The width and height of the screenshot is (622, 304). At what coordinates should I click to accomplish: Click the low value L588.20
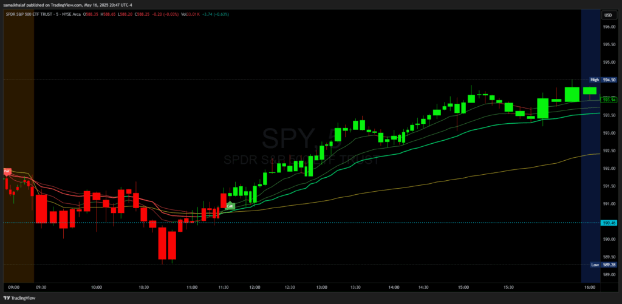coord(125,15)
